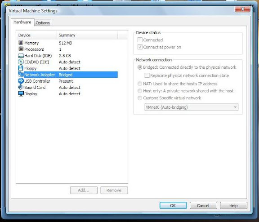The height and width of the screenshot is (222, 259).
Task: Switch to the Options tab
Action: [43, 23]
